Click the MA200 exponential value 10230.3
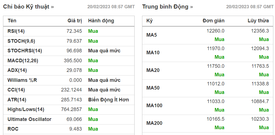Image resolution: width=275 pixels, height=135 pixels. [x=260, y=119]
